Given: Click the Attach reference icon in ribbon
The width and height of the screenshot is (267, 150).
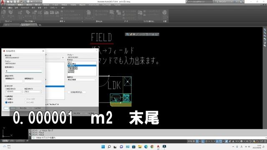Looking at the screenshot, I should [x=46, y=13].
